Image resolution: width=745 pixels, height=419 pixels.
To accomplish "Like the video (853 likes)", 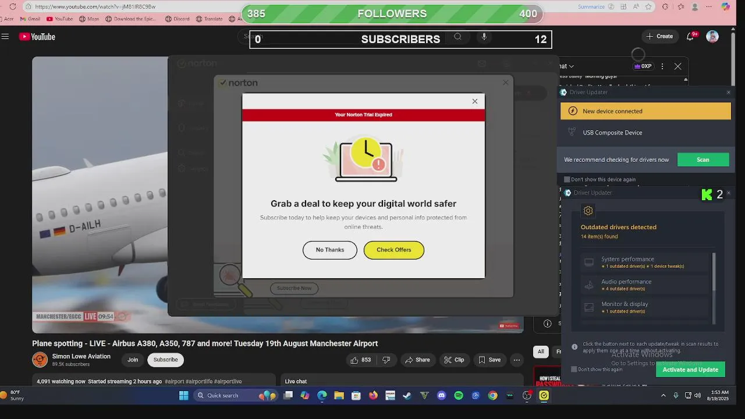I will coord(361,360).
